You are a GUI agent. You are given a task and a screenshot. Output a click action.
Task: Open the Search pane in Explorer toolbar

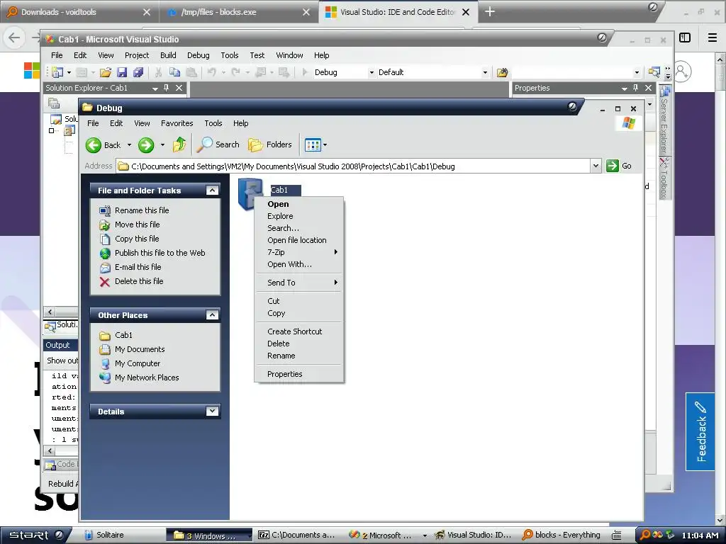coord(218,144)
